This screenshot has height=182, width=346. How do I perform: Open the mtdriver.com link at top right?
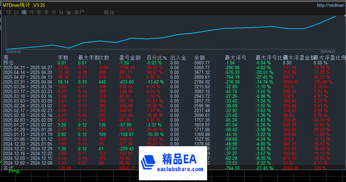(x=331, y=5)
